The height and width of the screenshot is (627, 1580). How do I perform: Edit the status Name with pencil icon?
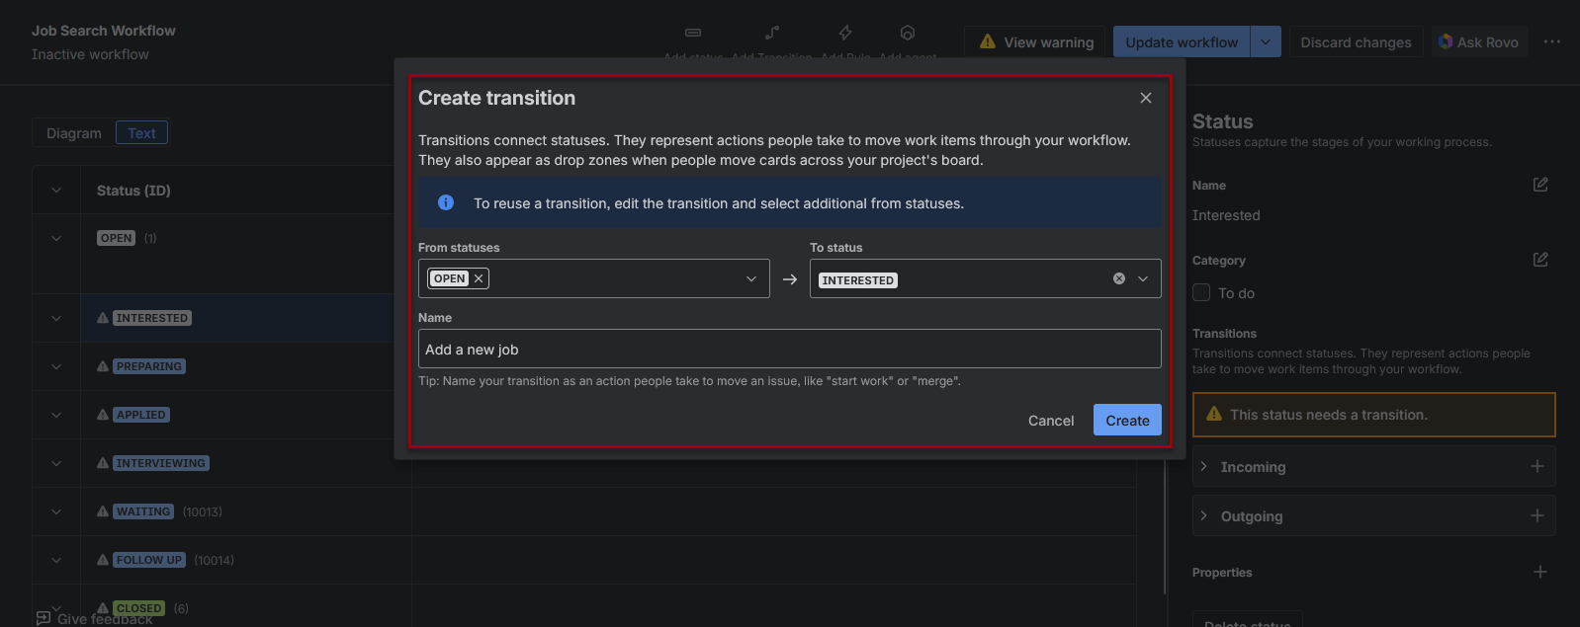click(1540, 185)
